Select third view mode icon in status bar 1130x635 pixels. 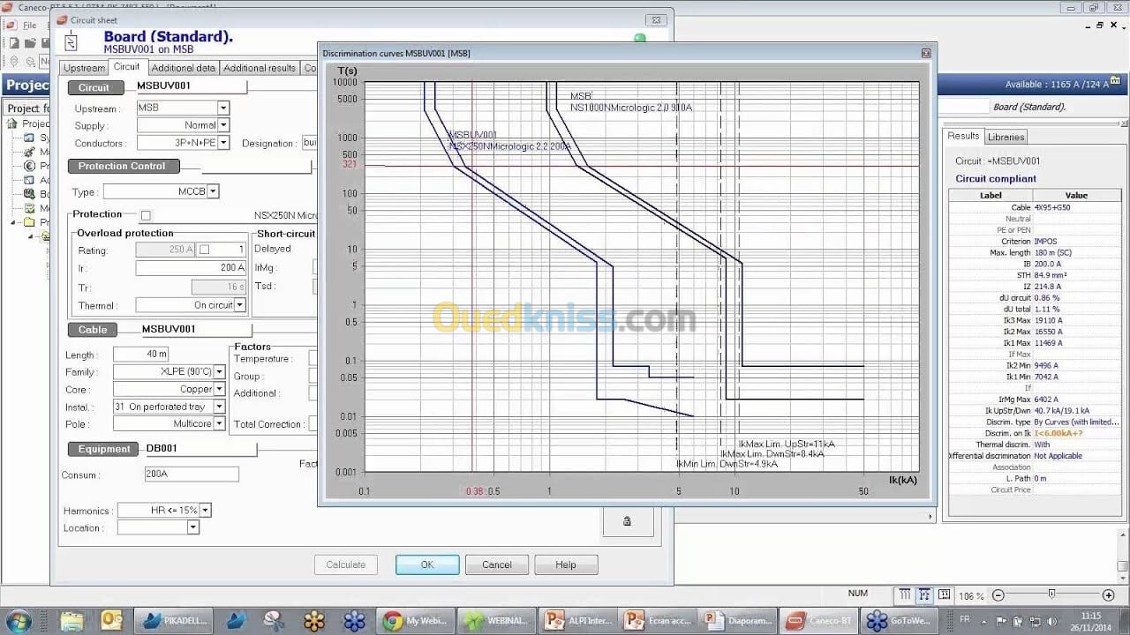(x=944, y=595)
